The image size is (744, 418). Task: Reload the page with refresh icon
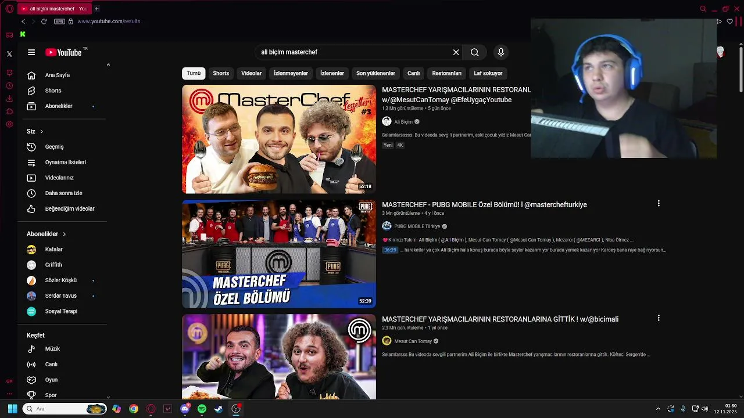(44, 21)
